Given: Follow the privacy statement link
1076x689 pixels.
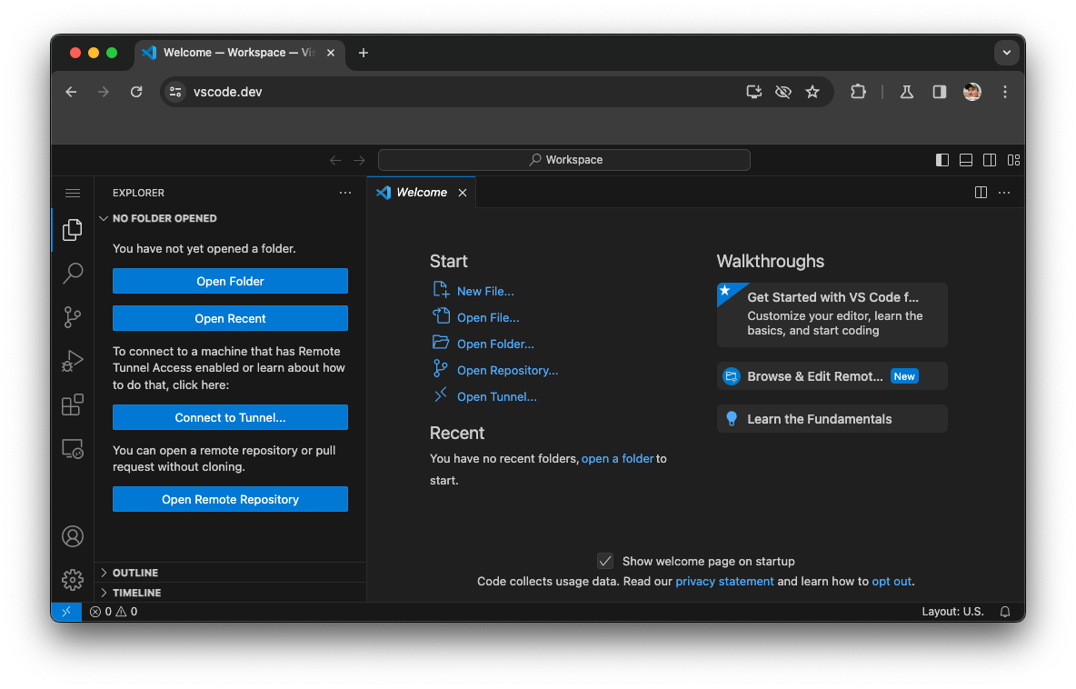Looking at the screenshot, I should [x=724, y=581].
